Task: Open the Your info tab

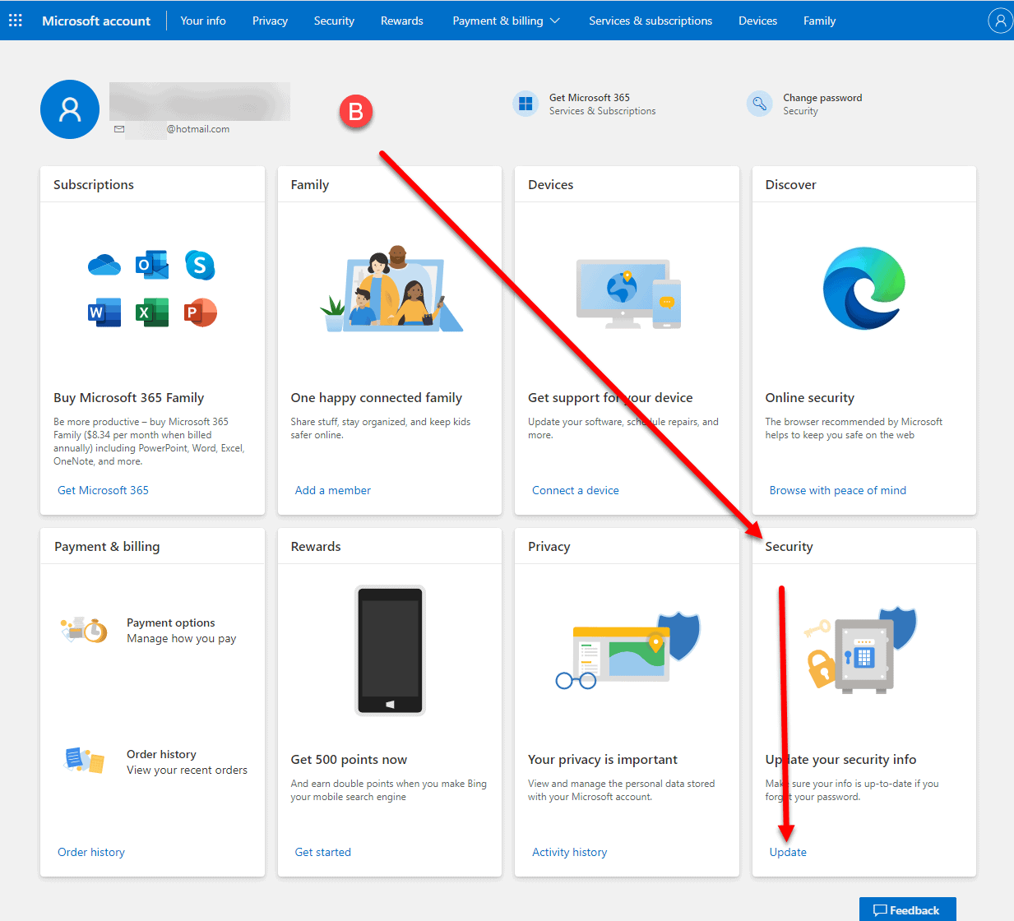Action: tap(203, 21)
